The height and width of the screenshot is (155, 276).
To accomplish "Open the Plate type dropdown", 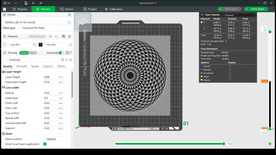I will 45,28.
